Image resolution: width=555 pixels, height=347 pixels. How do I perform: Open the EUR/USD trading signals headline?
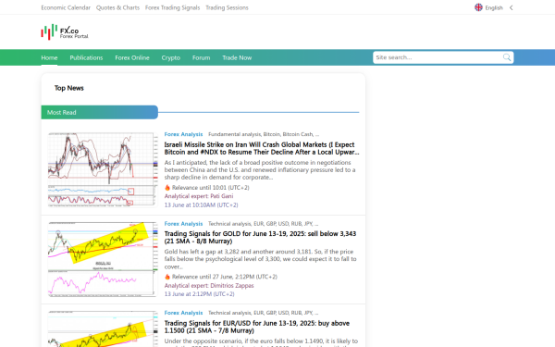[257, 327]
